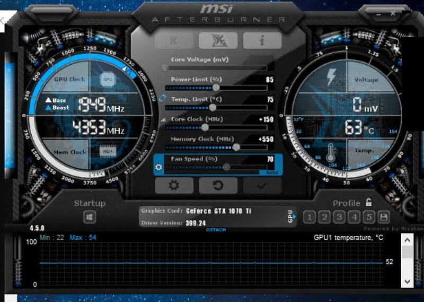Open Afterburner settings gear button

[x=174, y=186]
